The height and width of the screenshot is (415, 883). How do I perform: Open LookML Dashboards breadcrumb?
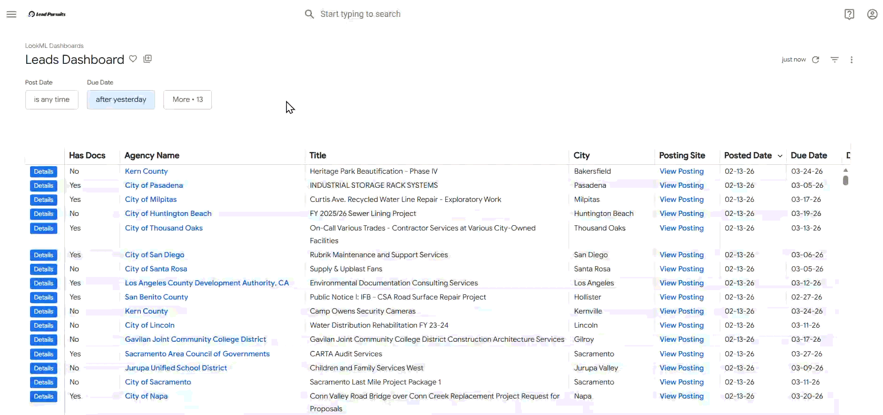54,46
